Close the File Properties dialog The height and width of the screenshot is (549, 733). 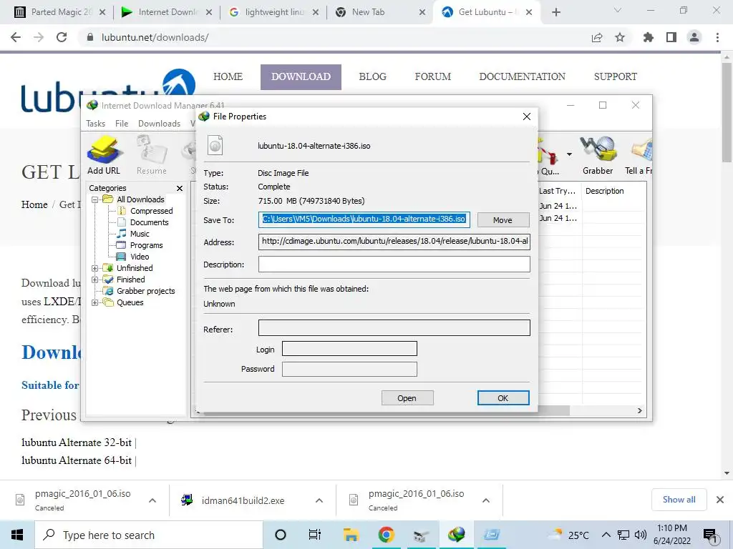527,117
